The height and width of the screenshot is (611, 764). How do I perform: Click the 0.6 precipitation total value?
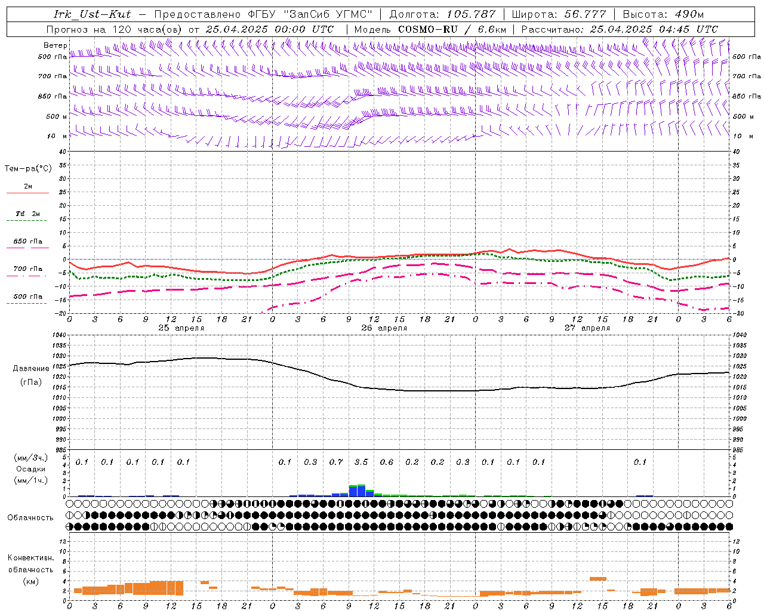[x=387, y=462]
